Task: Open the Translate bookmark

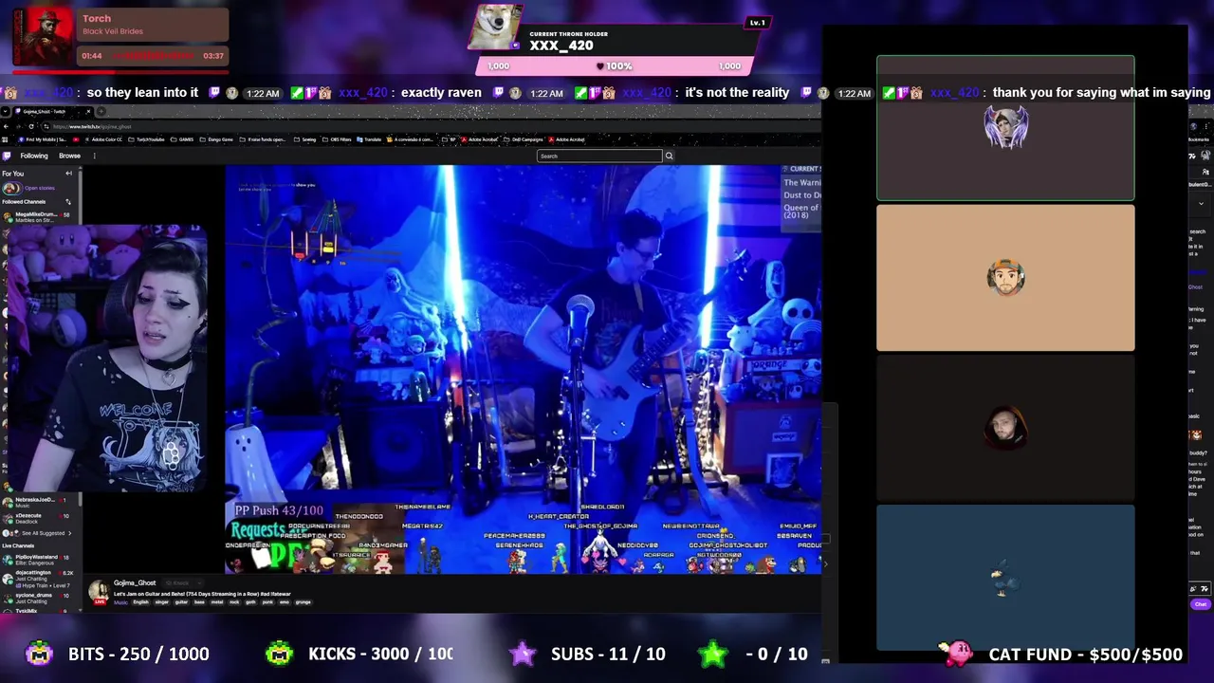Action: click(x=370, y=139)
